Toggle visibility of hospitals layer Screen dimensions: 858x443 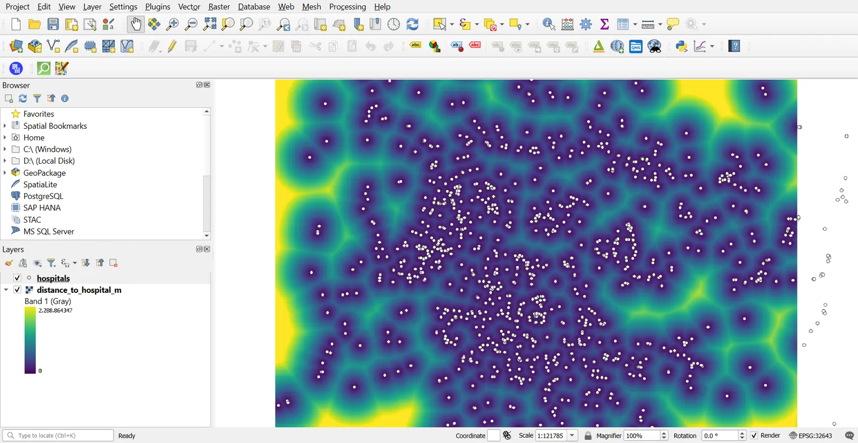[x=17, y=278]
